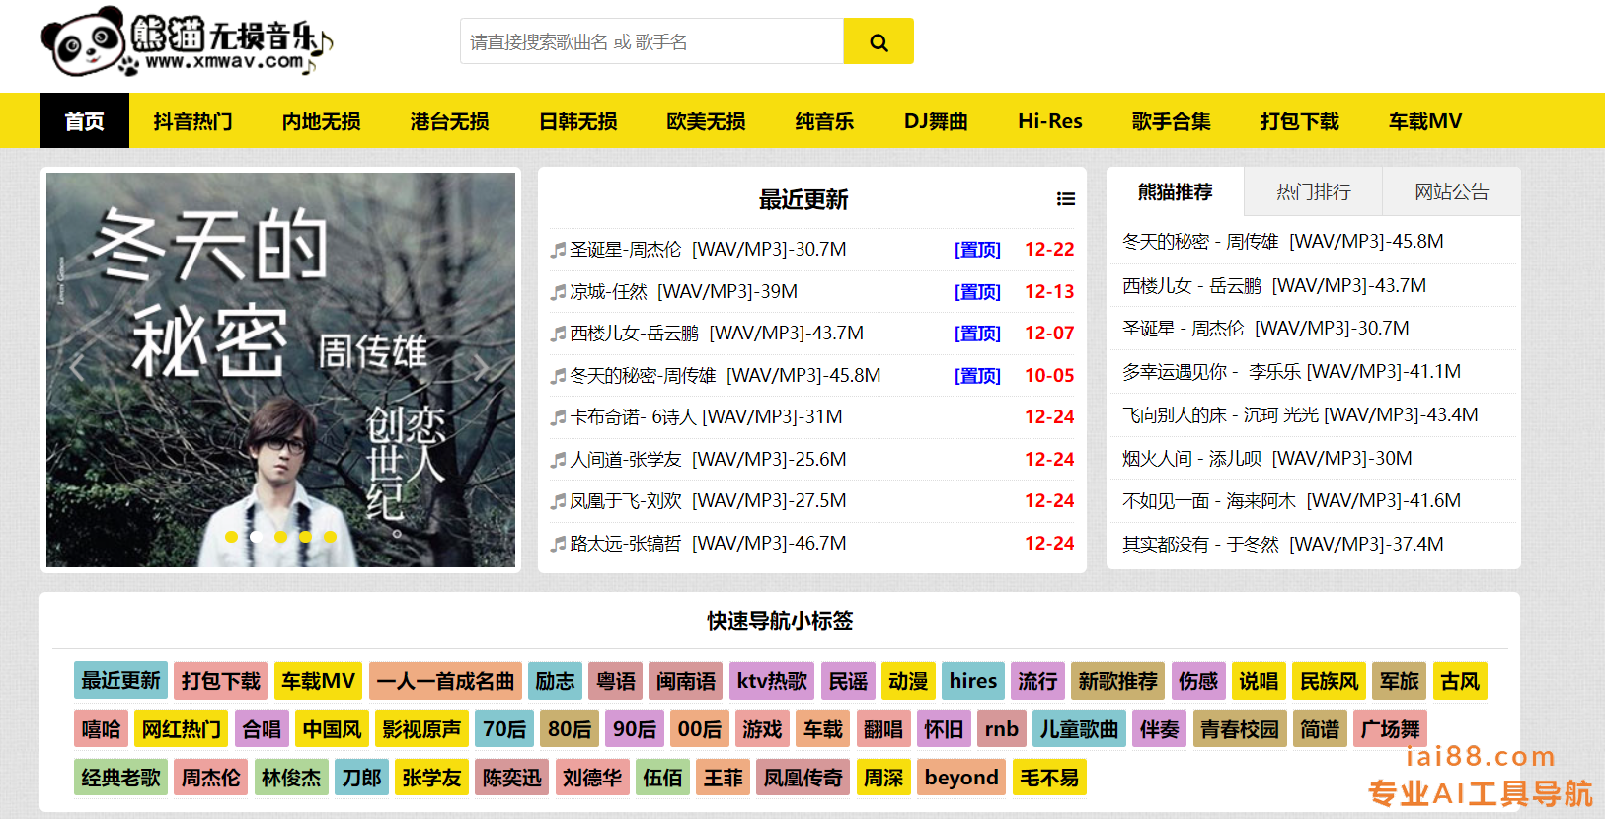This screenshot has width=1605, height=819.
Task: Go to the Hi-Res section
Action: point(1050,120)
